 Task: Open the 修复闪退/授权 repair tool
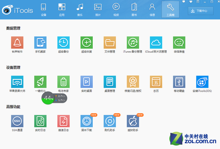(133, 82)
